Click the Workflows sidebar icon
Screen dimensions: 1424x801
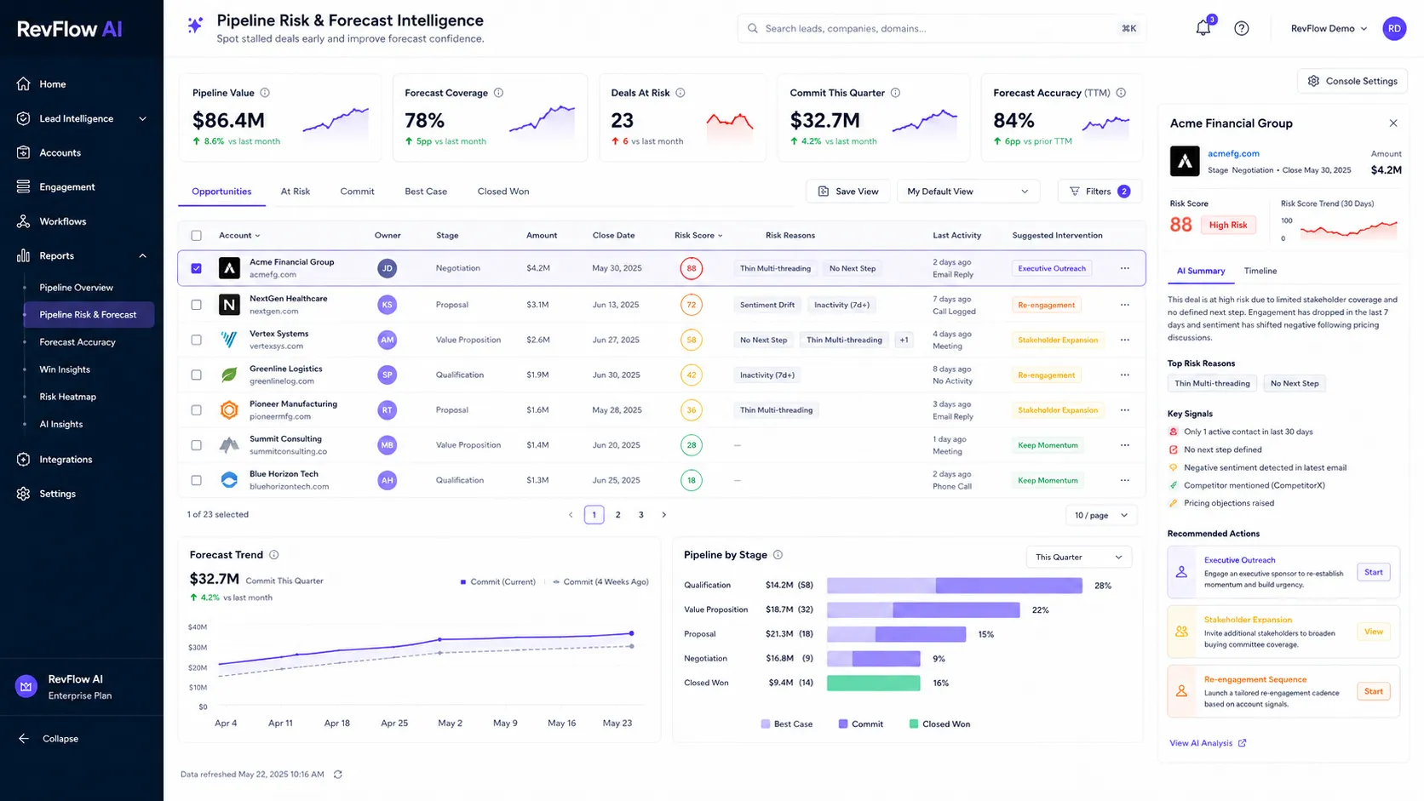pos(24,221)
